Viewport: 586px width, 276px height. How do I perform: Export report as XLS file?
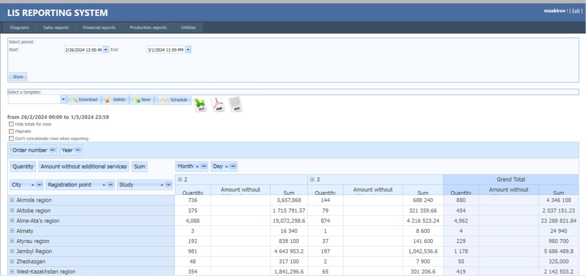(200, 104)
